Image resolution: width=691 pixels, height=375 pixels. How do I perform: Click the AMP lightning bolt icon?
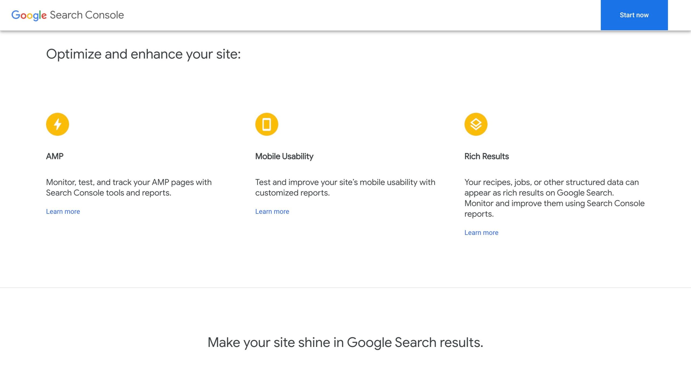57,124
